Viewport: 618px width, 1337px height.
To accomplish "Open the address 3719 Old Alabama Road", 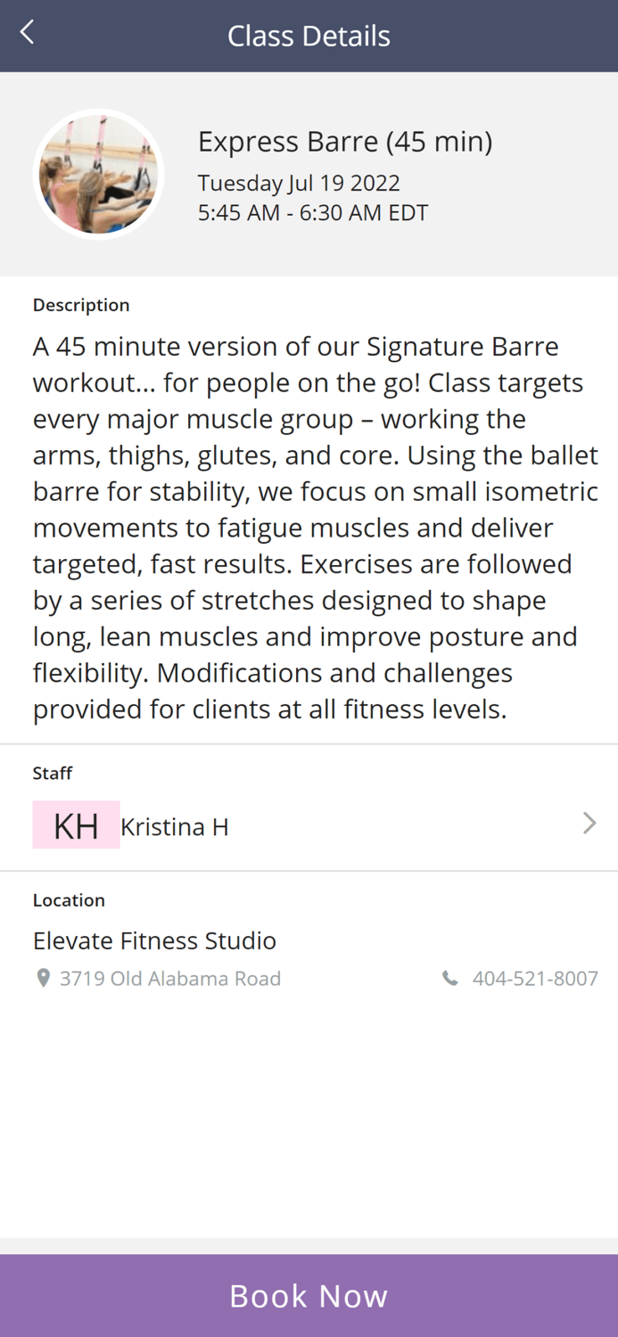I will point(170,978).
